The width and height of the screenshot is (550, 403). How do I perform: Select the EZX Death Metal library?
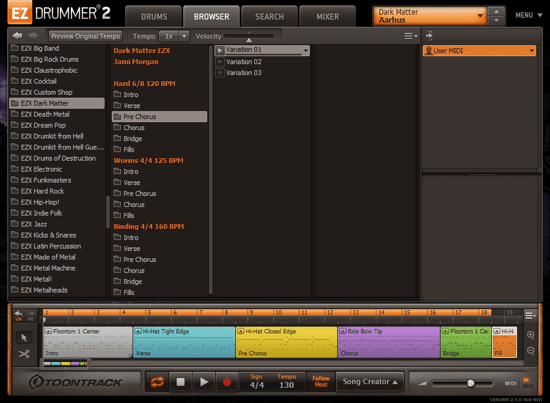[57, 114]
